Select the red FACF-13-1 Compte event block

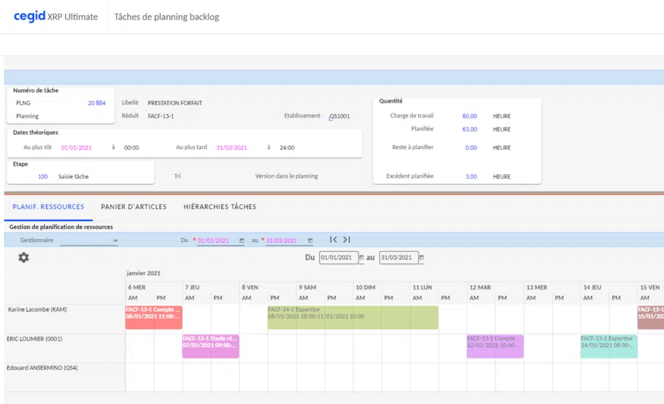154,317
